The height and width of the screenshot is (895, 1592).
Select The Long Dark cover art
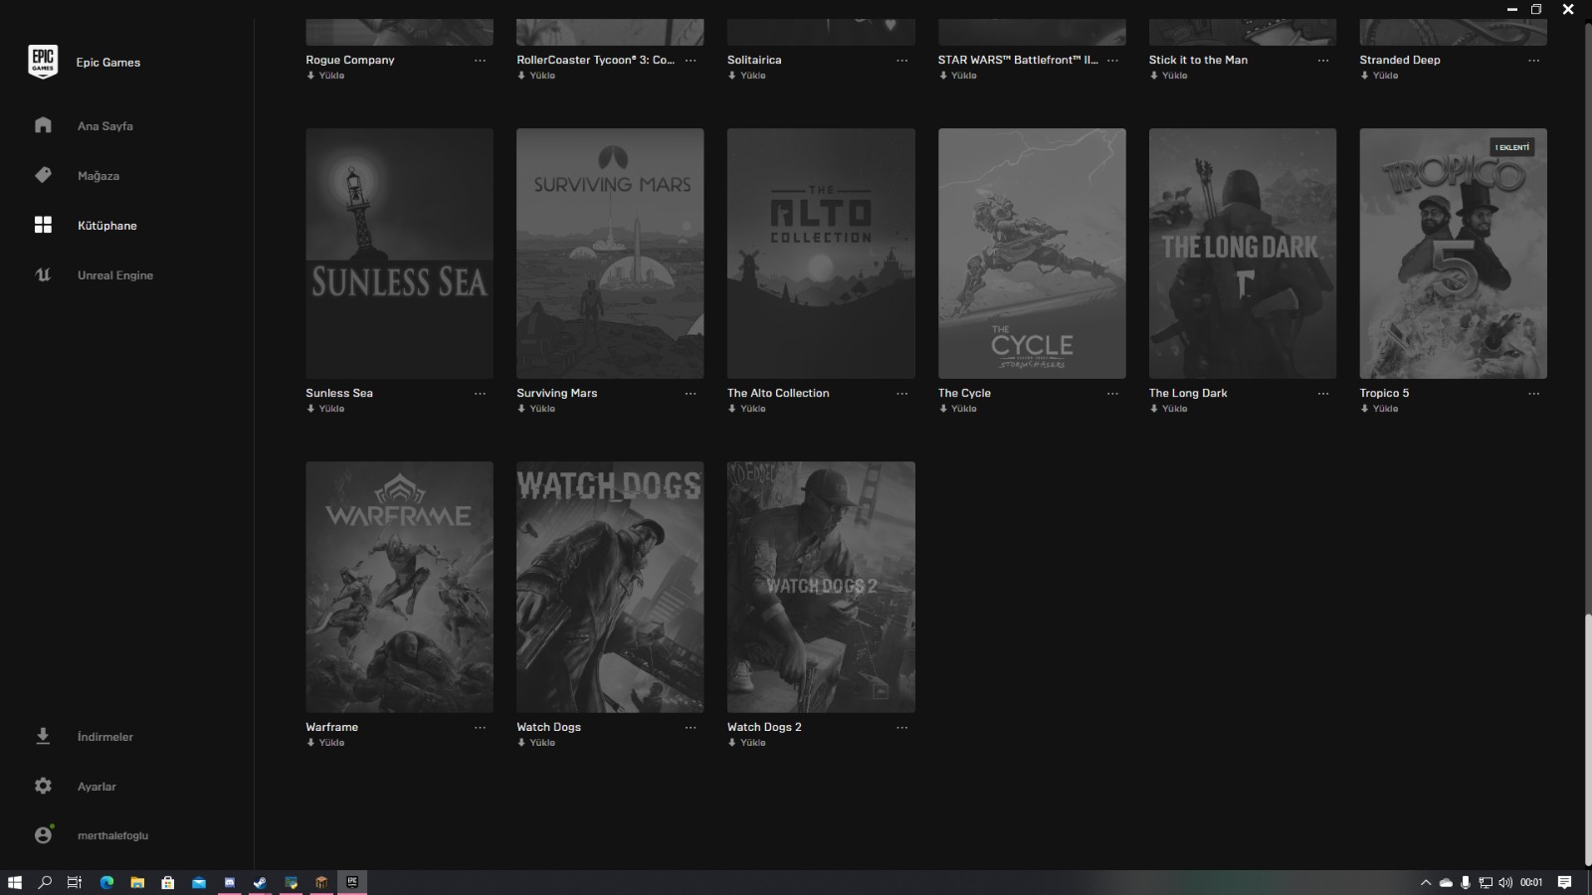point(1243,254)
